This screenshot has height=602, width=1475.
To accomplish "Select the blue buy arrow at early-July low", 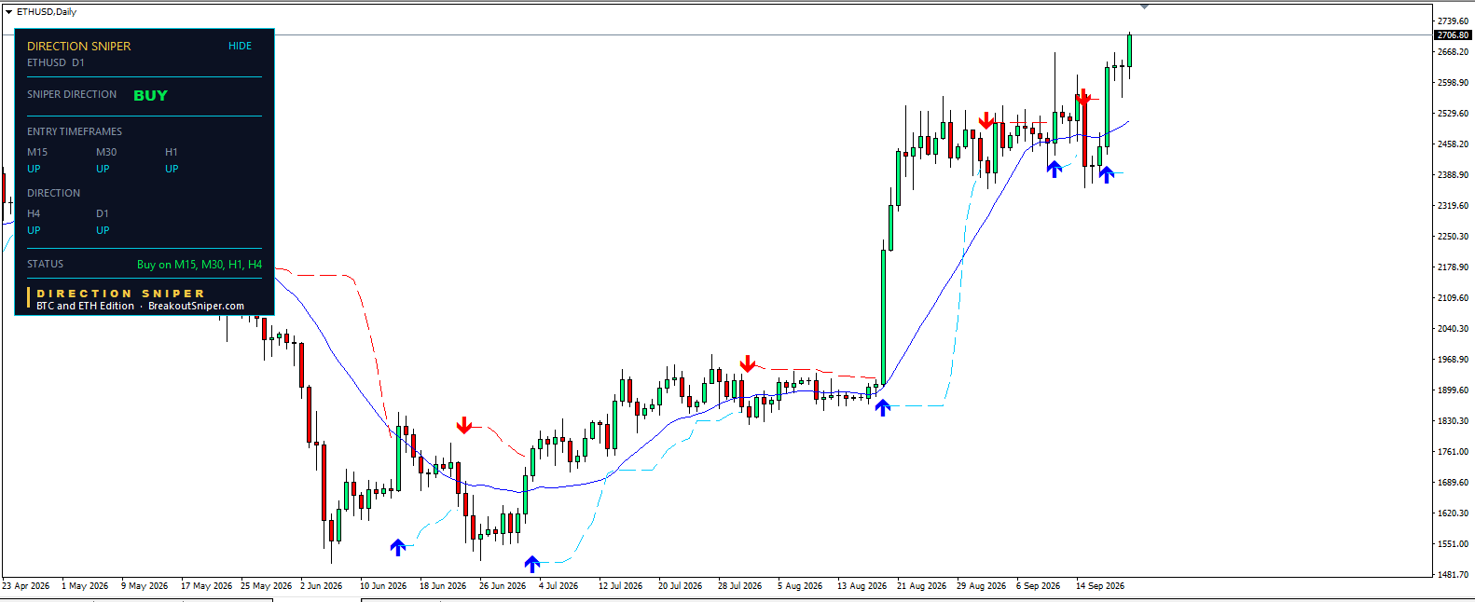I will 532,564.
